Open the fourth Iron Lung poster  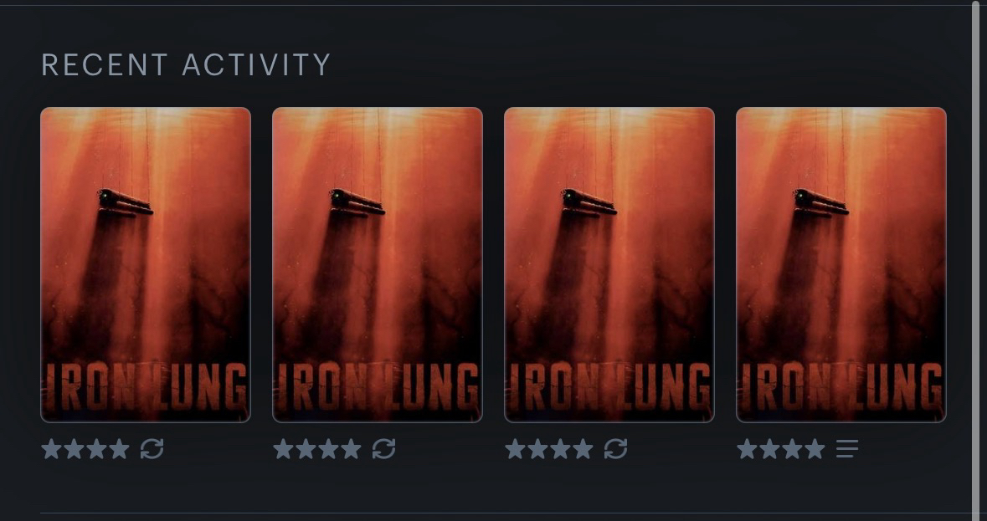coord(841,264)
